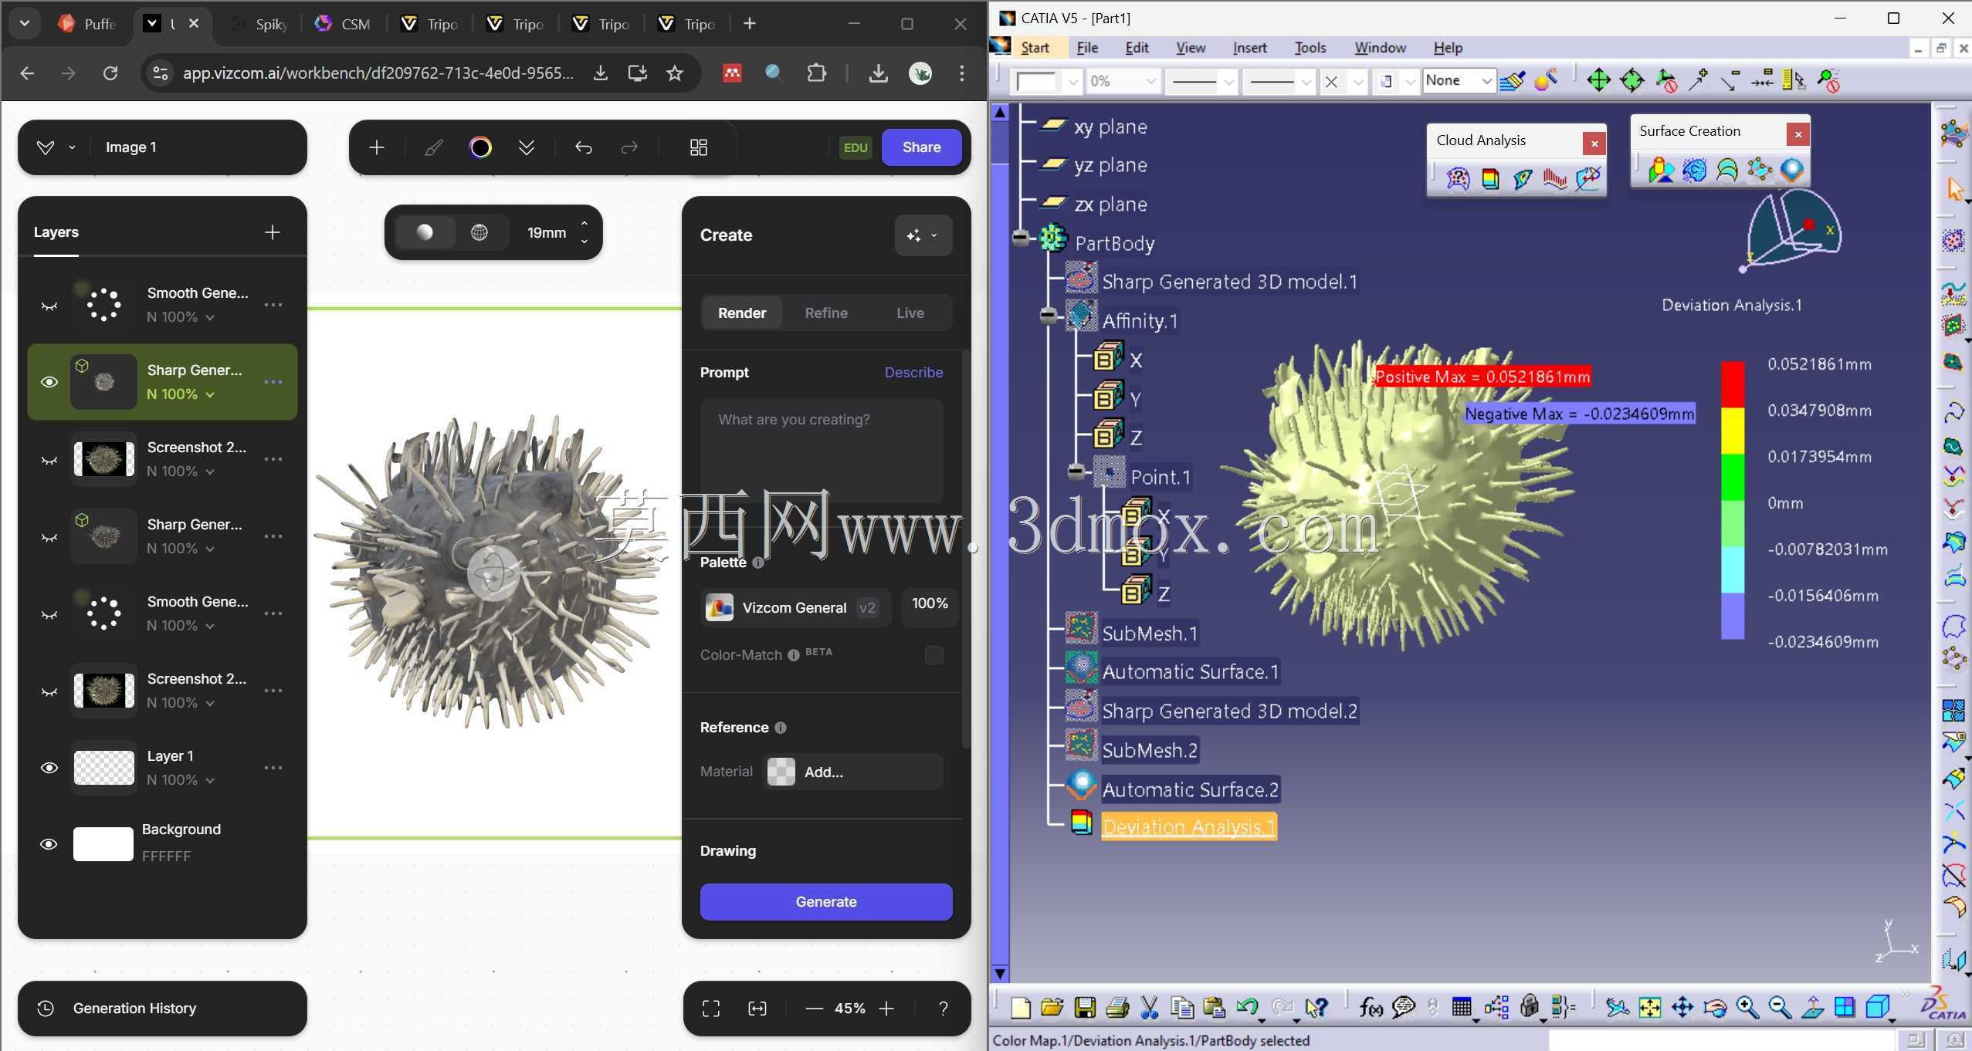1972x1051 pixels.
Task: Open the CATIA Start menu
Action: (x=1035, y=48)
